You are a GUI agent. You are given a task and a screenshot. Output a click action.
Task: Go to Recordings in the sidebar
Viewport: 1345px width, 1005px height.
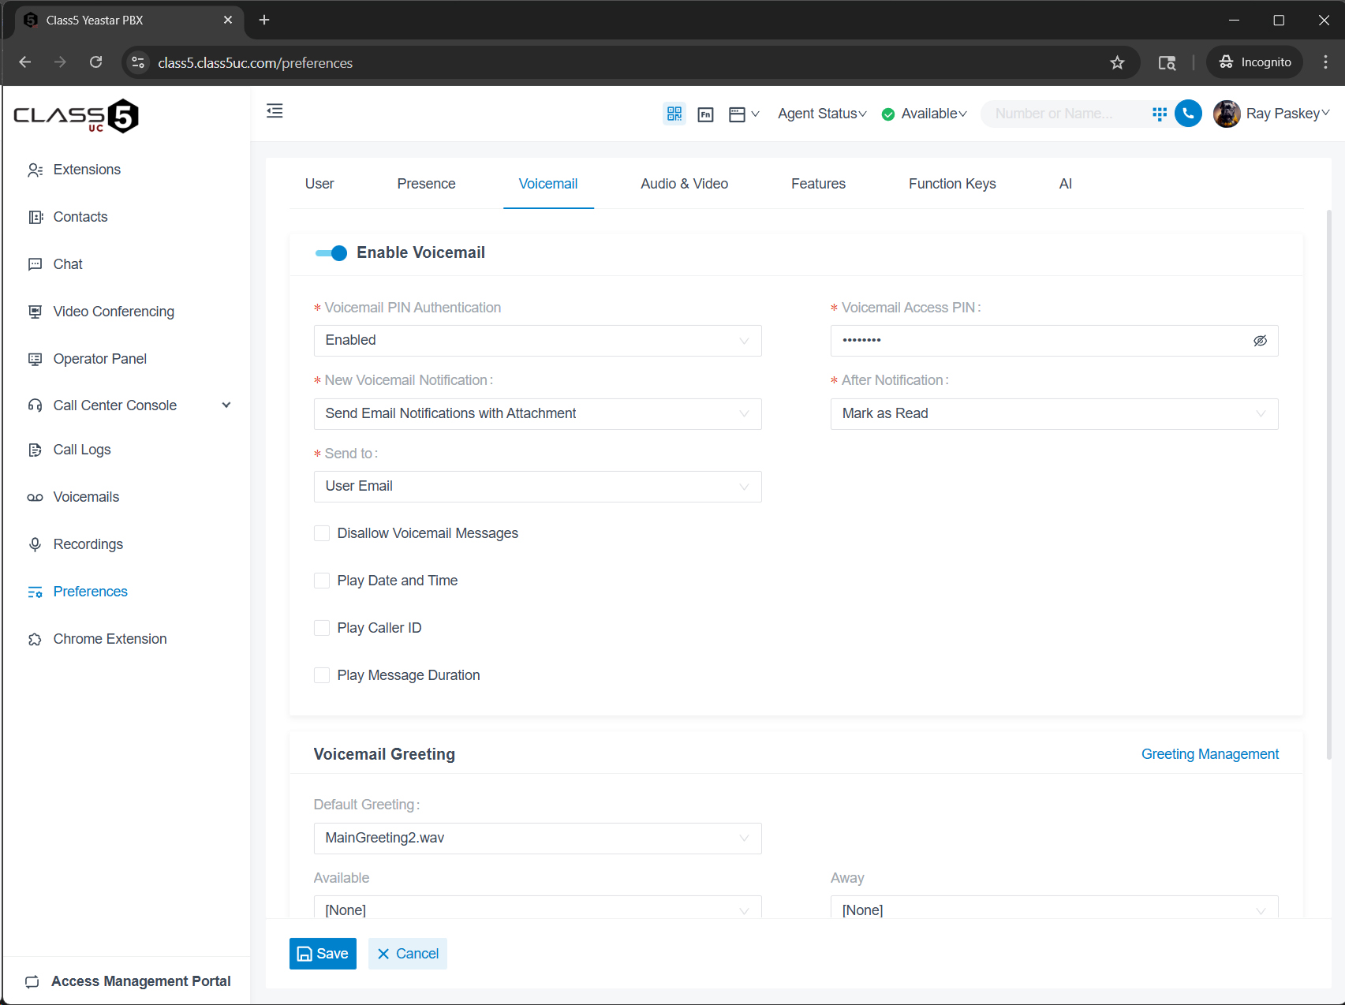[x=88, y=544]
